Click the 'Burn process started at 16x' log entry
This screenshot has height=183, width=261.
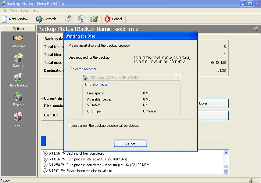click(88, 159)
